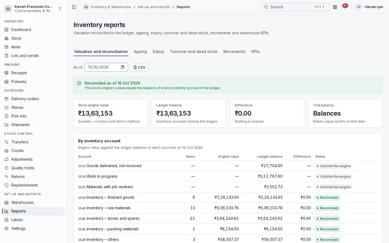Switch to the Movements tab

234,52
